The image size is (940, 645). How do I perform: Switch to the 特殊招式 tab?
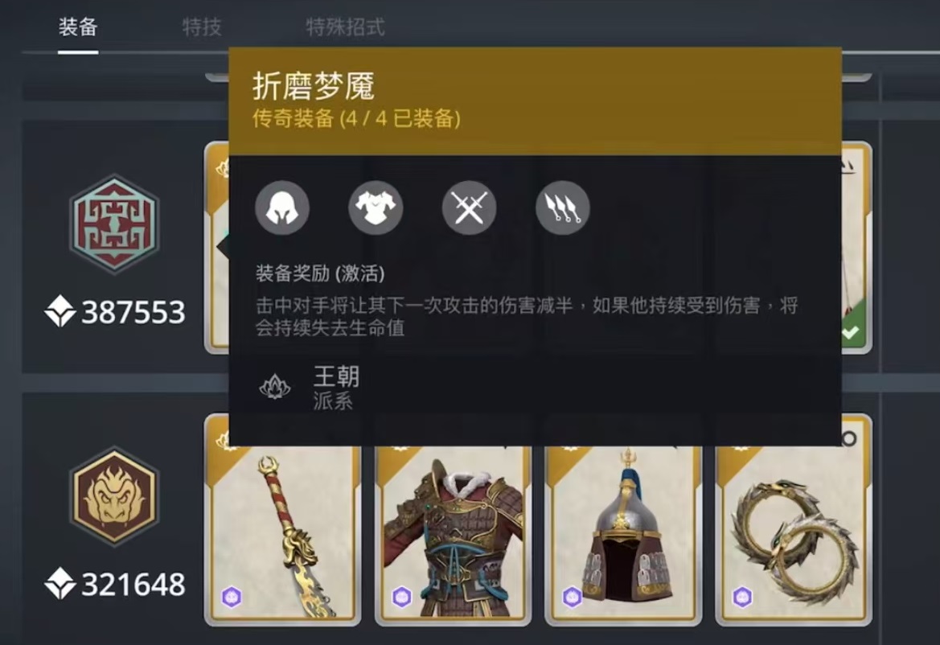[x=345, y=27]
